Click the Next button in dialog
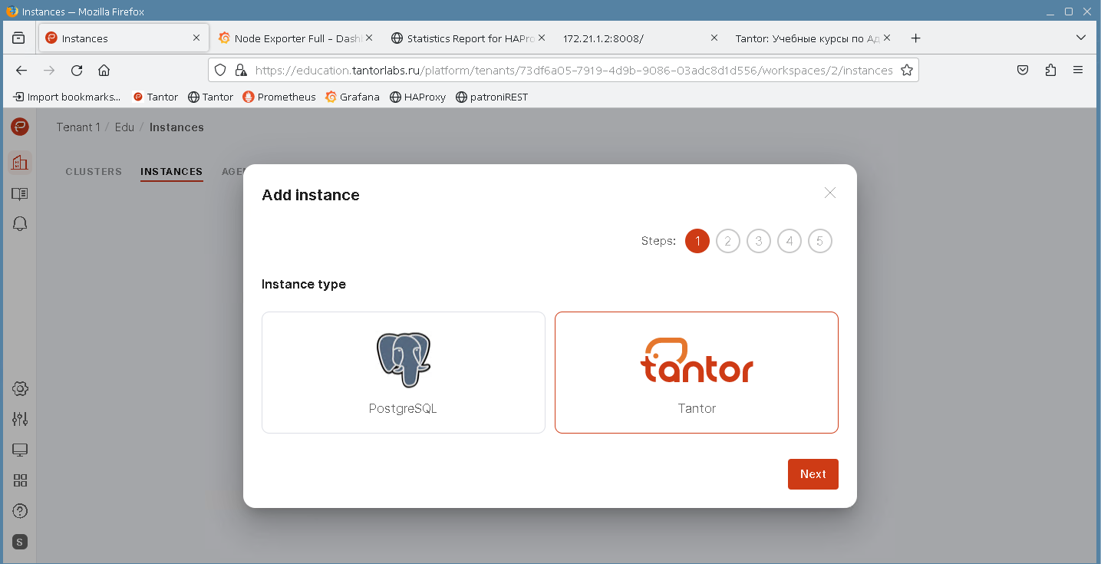The width and height of the screenshot is (1101, 564). pyautogui.click(x=813, y=474)
